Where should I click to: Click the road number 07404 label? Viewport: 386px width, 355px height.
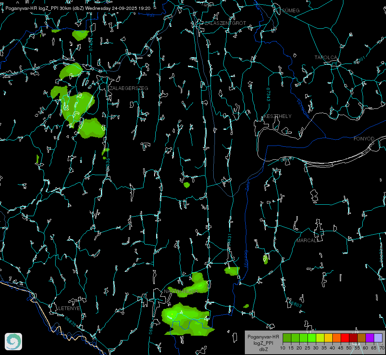pyautogui.click(x=91, y=44)
